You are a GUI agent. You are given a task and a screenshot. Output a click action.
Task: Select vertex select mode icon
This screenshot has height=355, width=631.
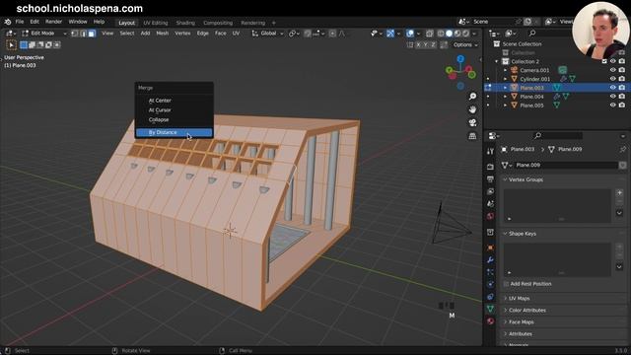pos(75,34)
